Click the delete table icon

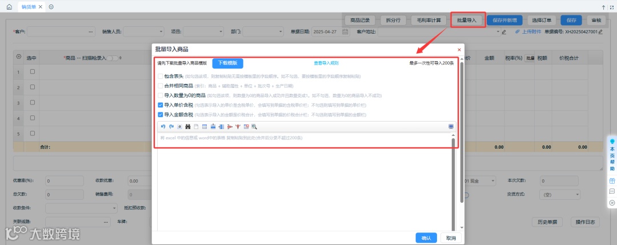(246, 127)
